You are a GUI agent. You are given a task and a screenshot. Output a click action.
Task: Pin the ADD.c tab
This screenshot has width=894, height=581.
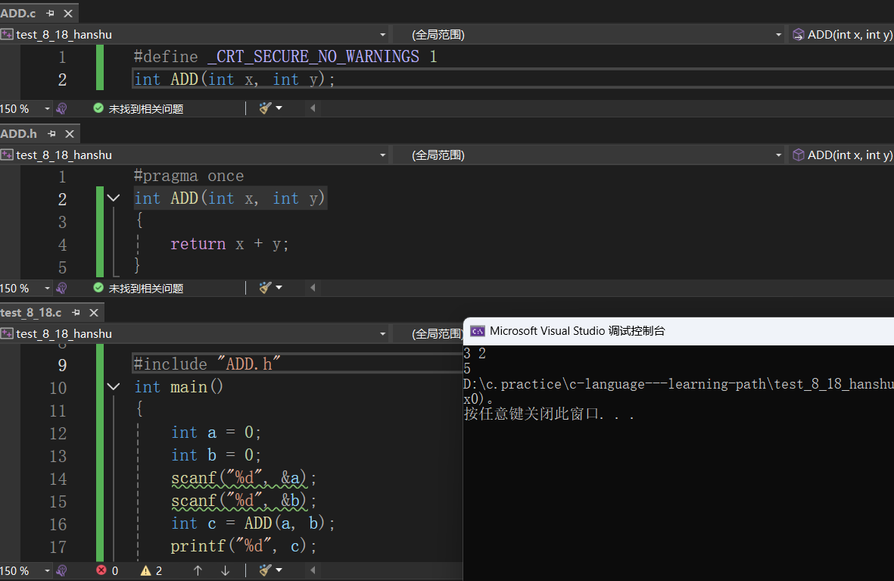[50, 13]
